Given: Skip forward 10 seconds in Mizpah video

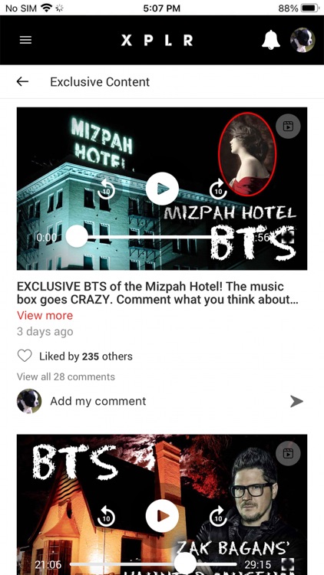Looking at the screenshot, I should (x=218, y=189).
